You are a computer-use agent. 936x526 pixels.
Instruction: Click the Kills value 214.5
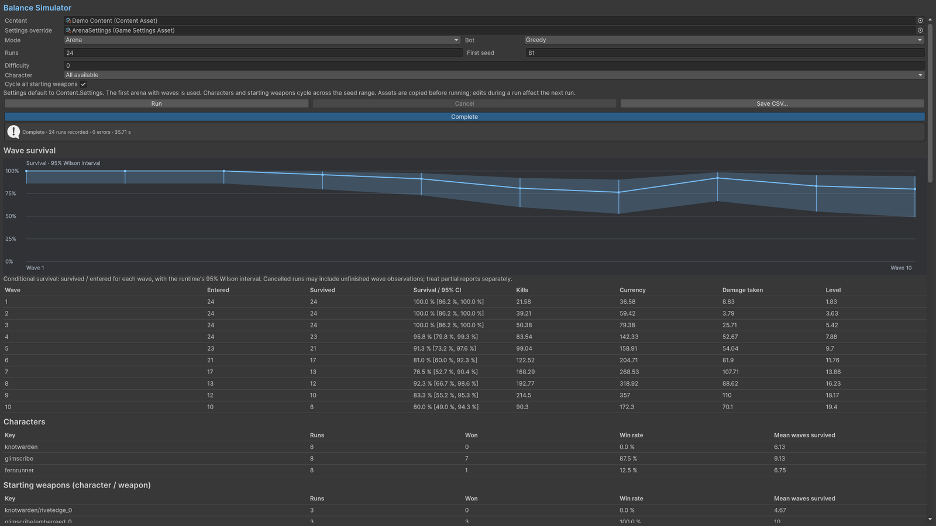[x=524, y=395]
